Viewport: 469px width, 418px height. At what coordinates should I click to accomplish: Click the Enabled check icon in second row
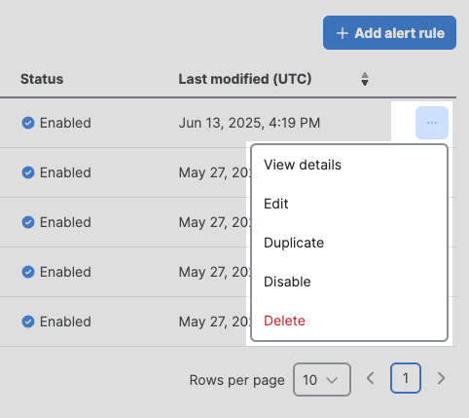tap(28, 172)
